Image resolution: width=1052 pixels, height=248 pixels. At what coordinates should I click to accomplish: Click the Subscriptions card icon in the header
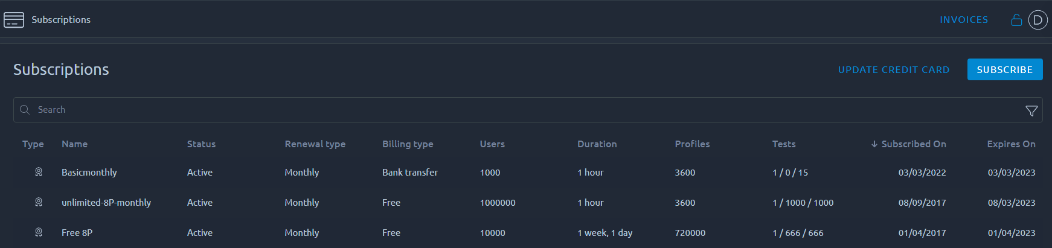14,20
